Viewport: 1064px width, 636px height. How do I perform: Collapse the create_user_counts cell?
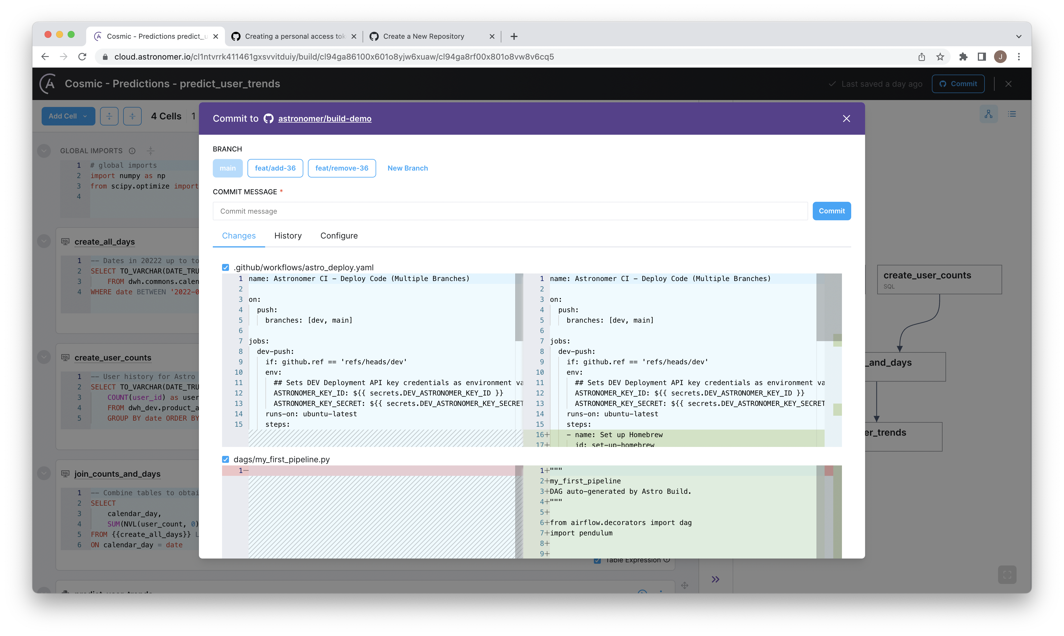pos(44,357)
